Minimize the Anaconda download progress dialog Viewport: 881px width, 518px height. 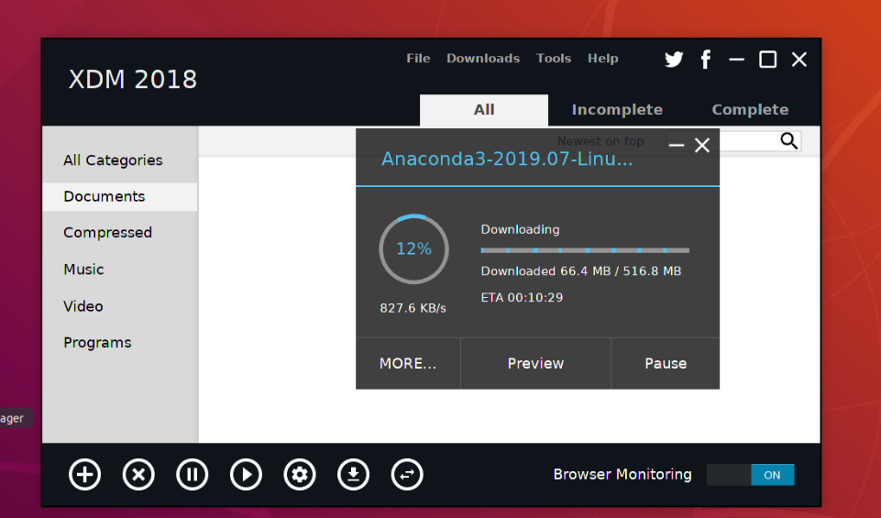coord(677,146)
